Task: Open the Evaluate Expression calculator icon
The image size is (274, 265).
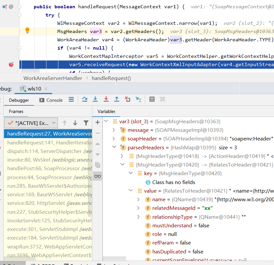Action: click(152, 99)
